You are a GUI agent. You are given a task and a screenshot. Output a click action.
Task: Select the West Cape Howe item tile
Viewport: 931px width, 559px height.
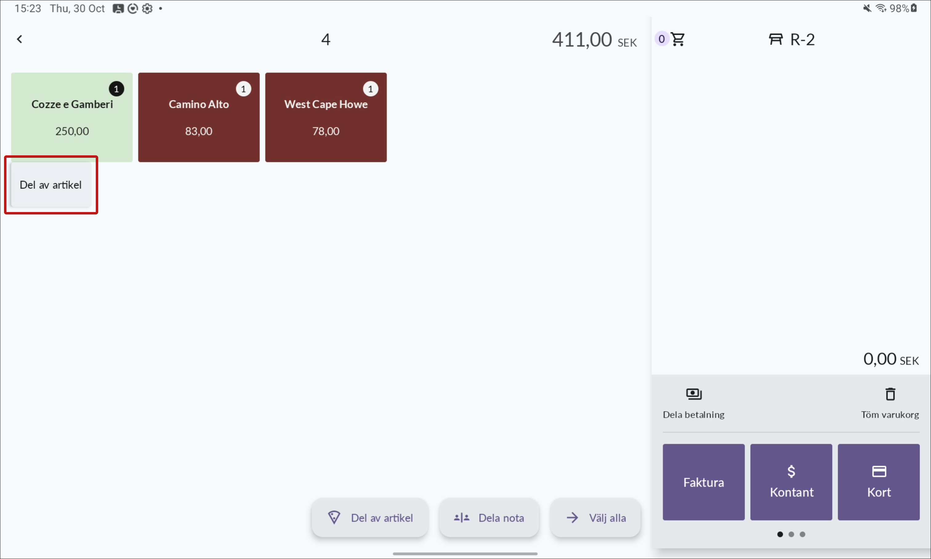(326, 117)
